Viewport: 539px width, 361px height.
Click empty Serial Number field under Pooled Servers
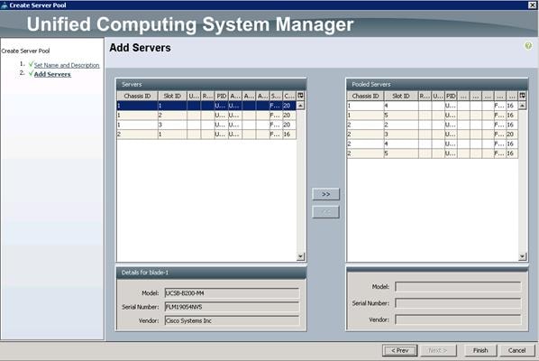point(458,303)
